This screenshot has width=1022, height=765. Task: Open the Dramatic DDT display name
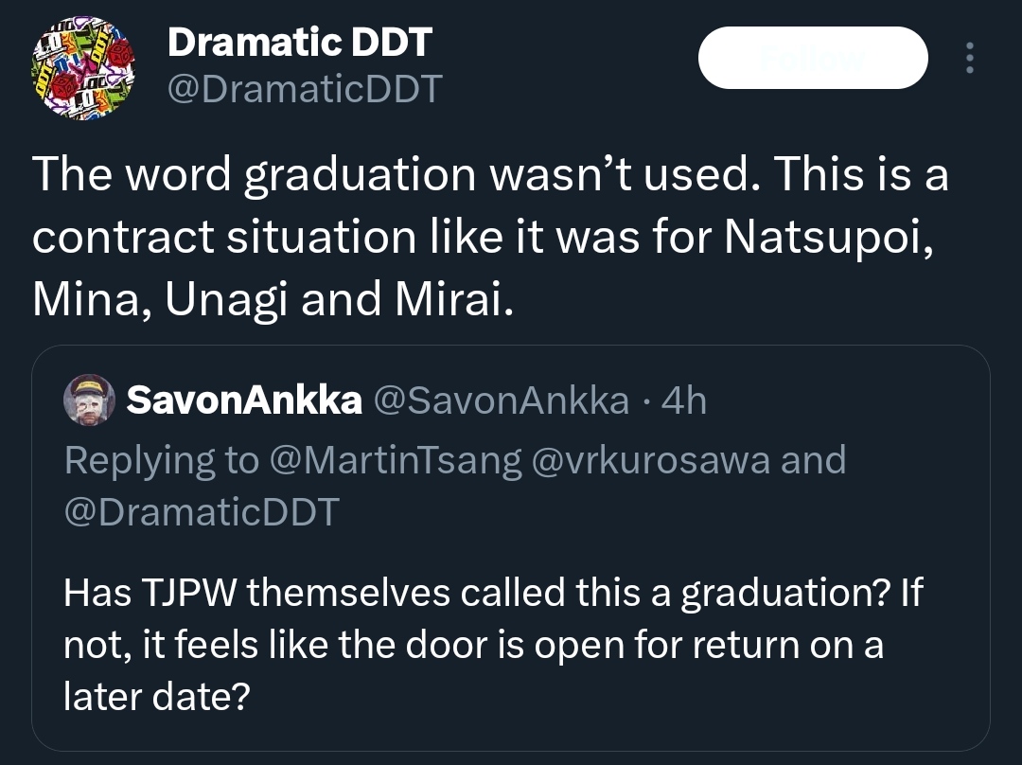point(300,42)
